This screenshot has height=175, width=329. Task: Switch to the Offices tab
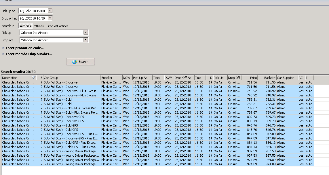click(39, 26)
